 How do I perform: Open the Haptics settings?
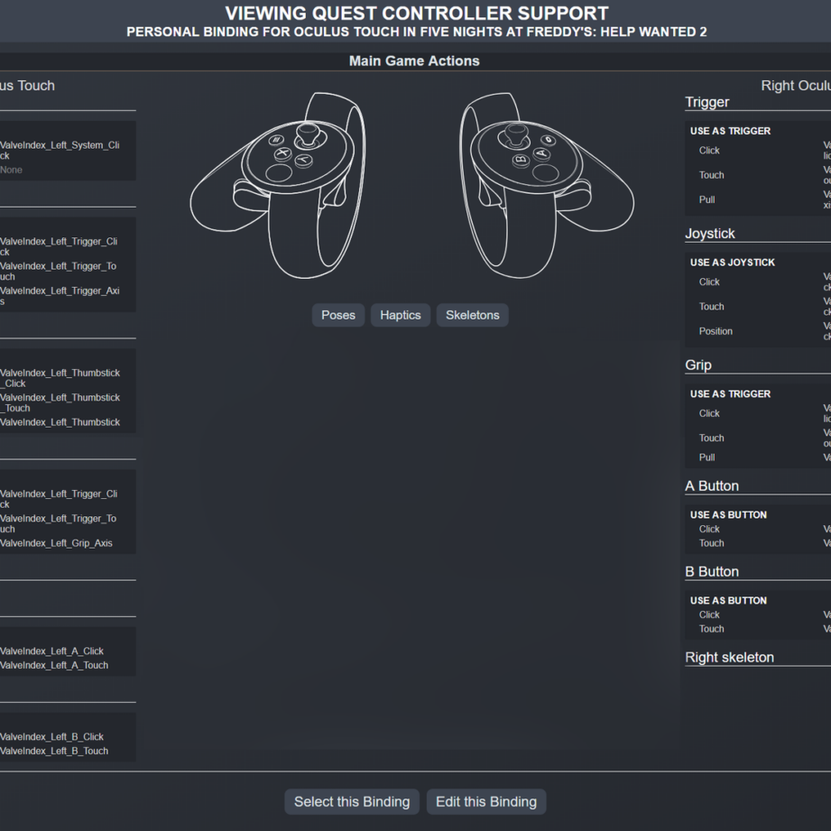coord(400,315)
